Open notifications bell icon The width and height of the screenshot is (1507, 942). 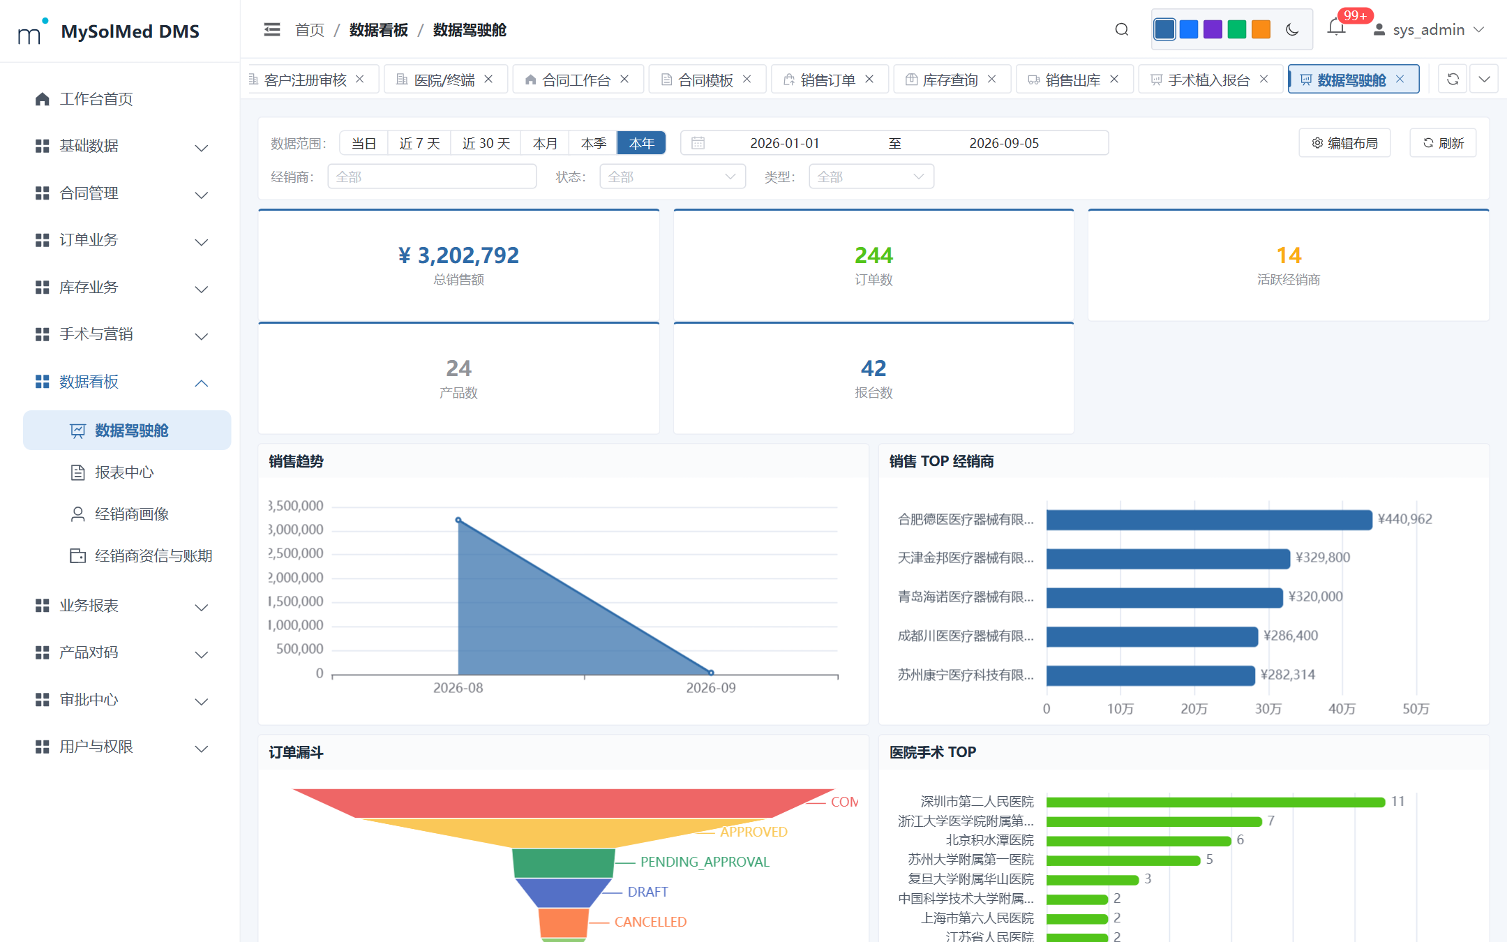[x=1336, y=28]
